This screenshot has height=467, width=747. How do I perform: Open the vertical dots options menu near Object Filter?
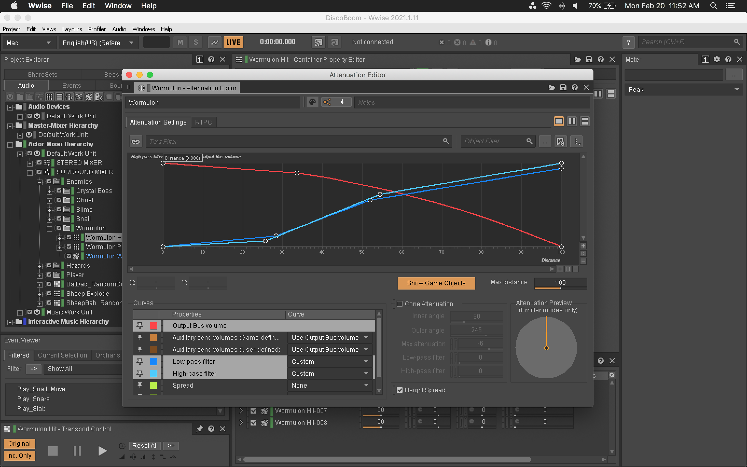[x=576, y=141]
